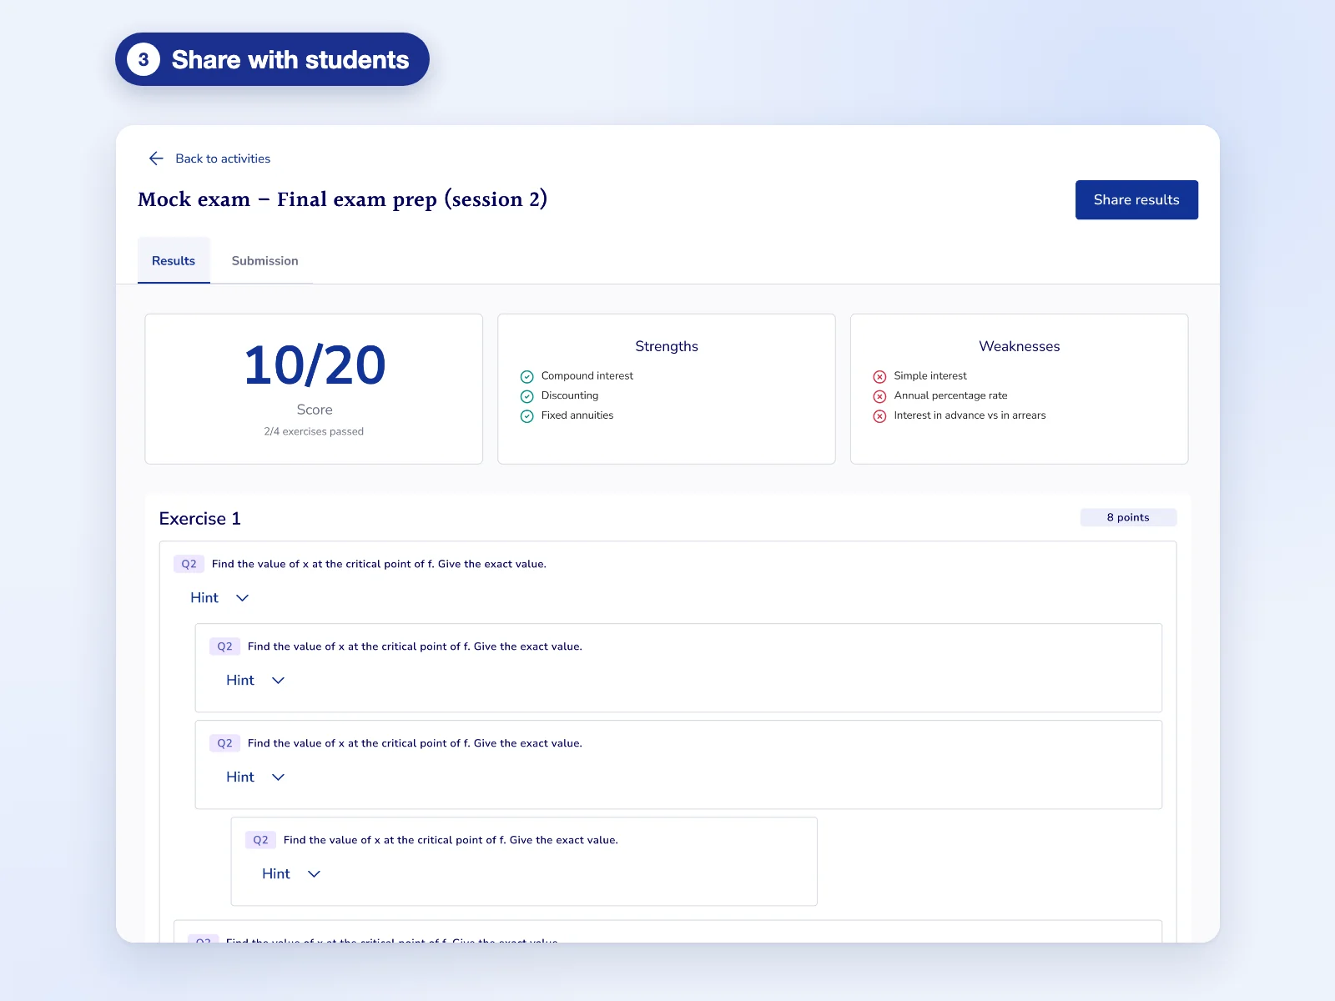Click the red cross beside Interest in advance
The width and height of the screenshot is (1335, 1001).
click(x=879, y=416)
